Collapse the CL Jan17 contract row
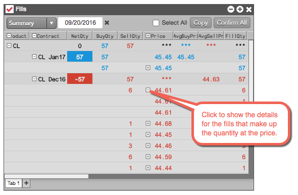Viewport: 298px width, 195px height. pyautogui.click(x=34, y=57)
